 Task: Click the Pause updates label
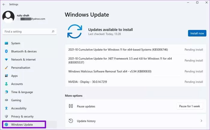[x=86, y=106]
